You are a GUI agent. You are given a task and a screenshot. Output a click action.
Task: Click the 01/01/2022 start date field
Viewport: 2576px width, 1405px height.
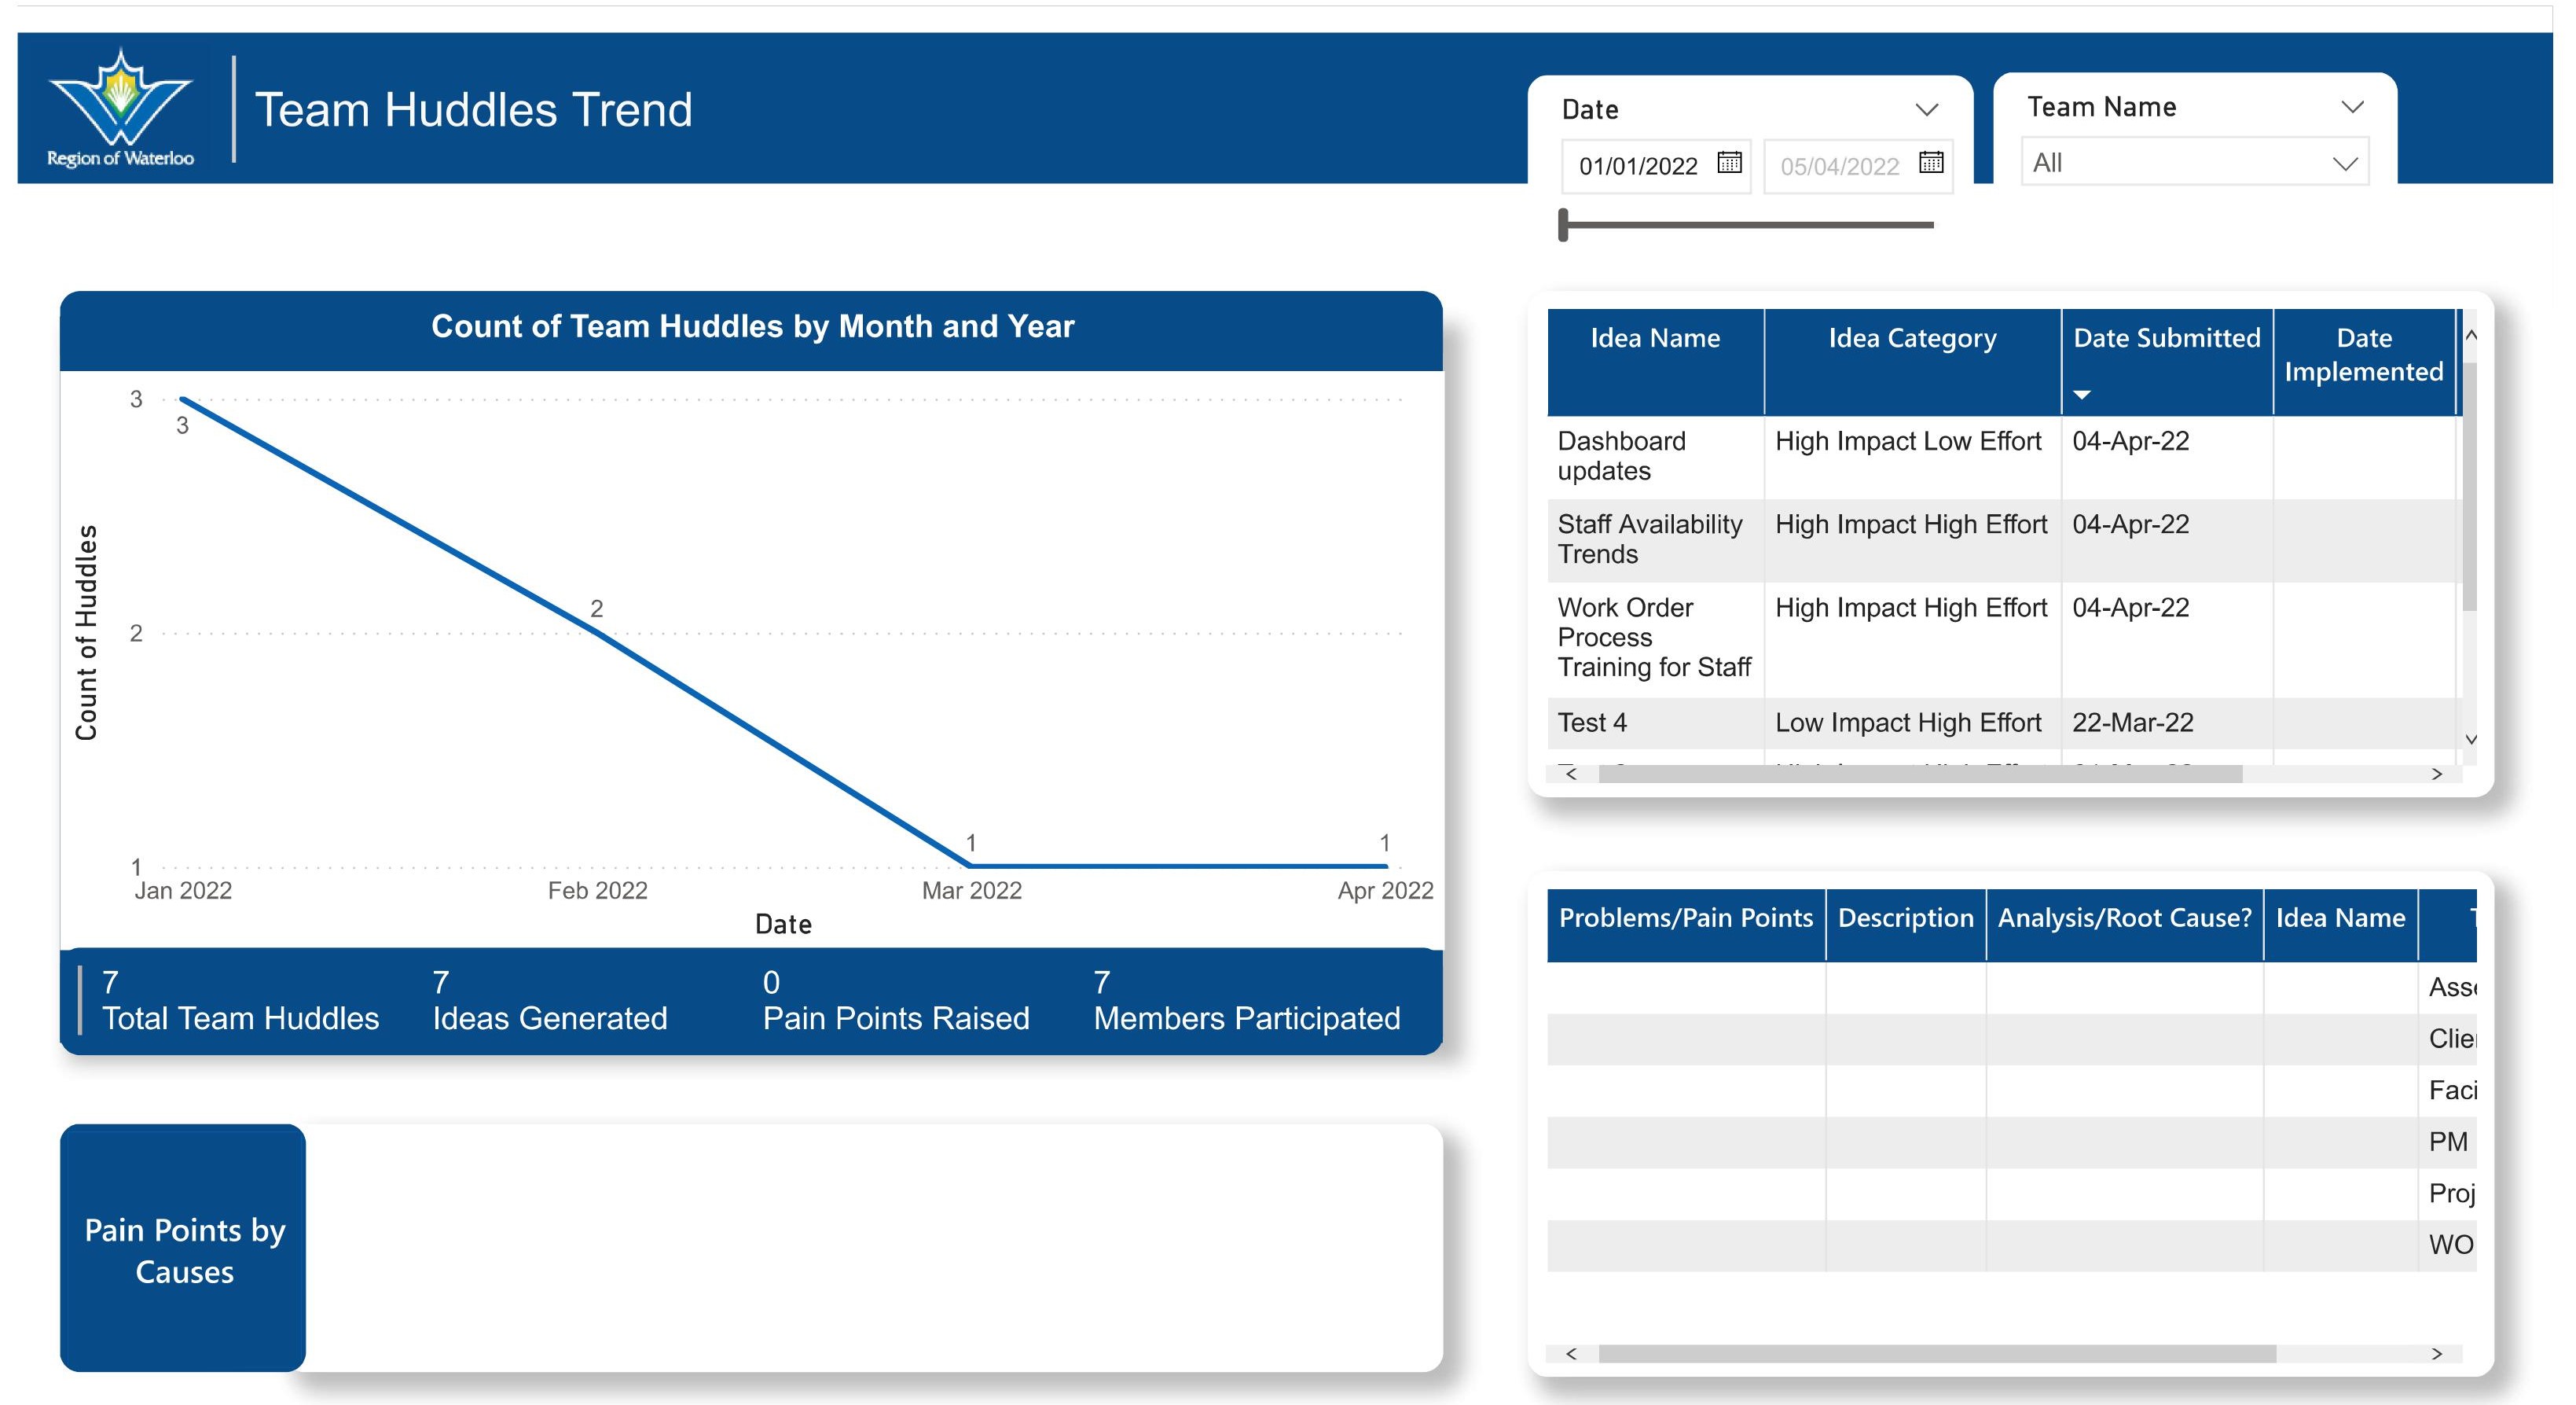pyautogui.click(x=1638, y=166)
